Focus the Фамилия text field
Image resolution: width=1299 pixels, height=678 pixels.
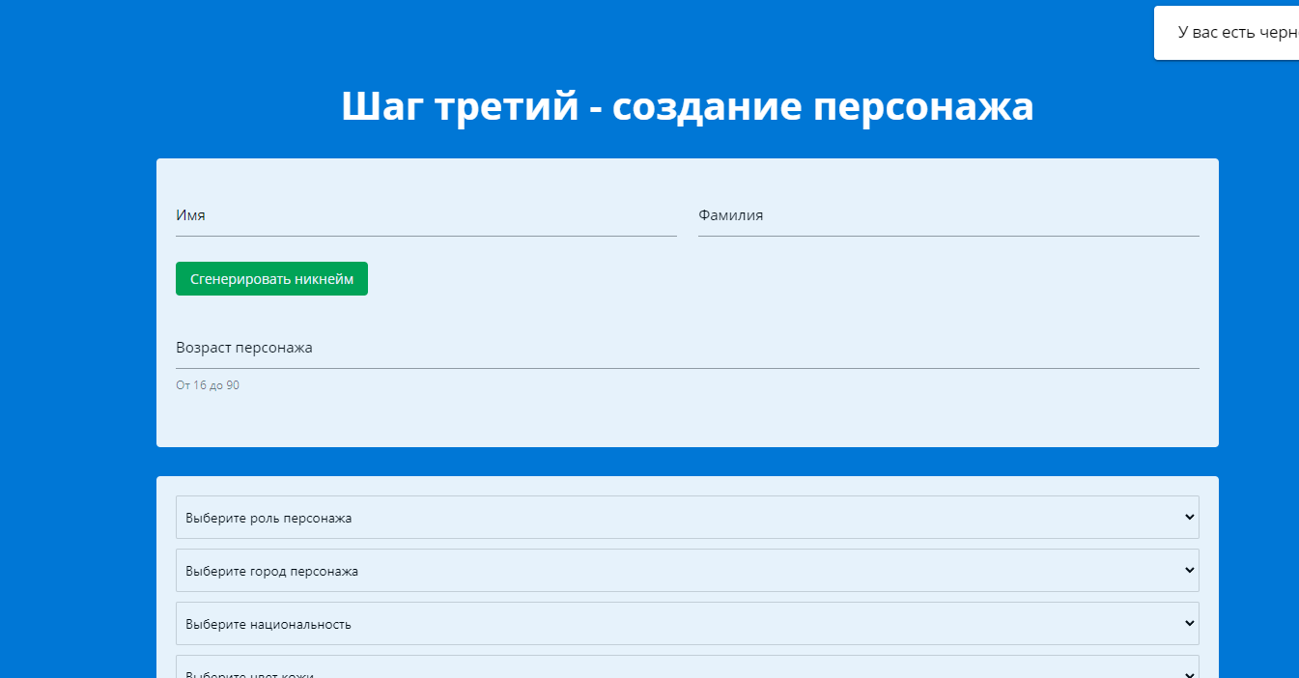point(947,217)
